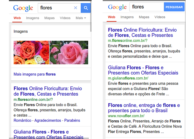Switch to Vídeos tab in the right screenshot
The width and height of the screenshot is (194, 139).
(x=160, y=17)
